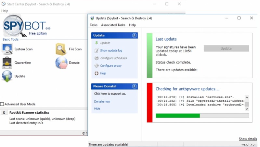Click the Free Edition link
260x147 pixels.
pos(38,33)
